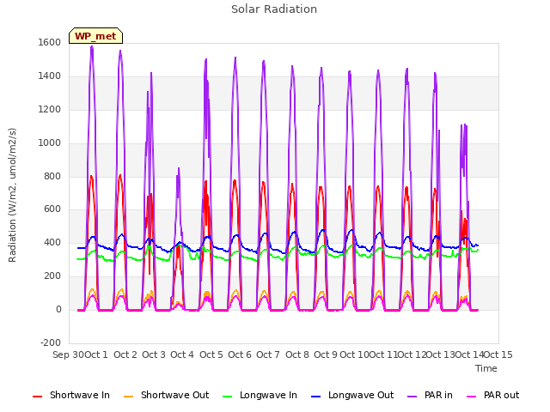Toggle the Shortwave In legend entry
Viewport: 550px width, 412px height.
(x=71, y=395)
